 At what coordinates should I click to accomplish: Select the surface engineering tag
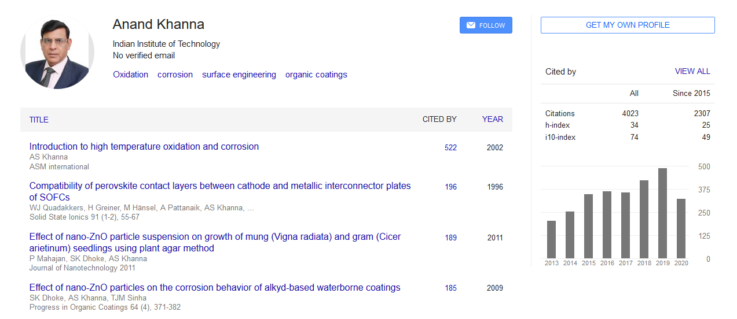[x=239, y=75]
